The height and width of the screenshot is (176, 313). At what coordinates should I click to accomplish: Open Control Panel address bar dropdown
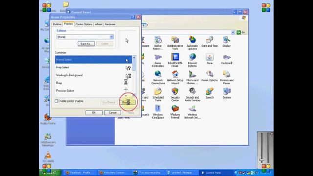[x=233, y=32]
